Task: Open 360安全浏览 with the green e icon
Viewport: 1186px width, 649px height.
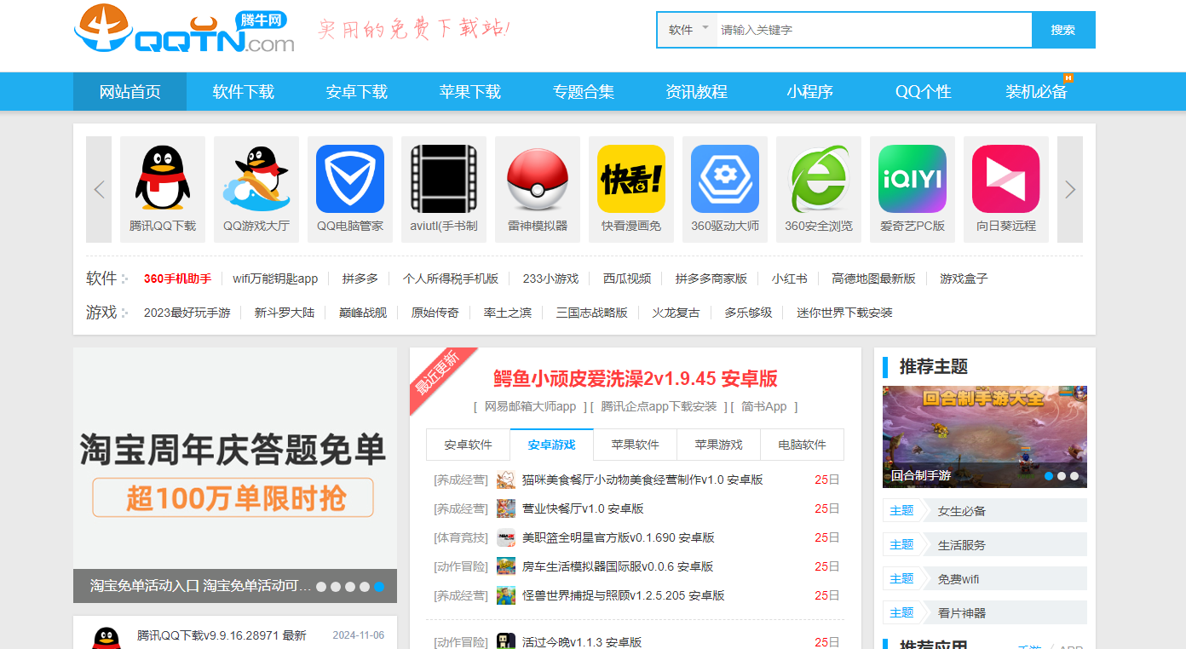Action: 818,179
